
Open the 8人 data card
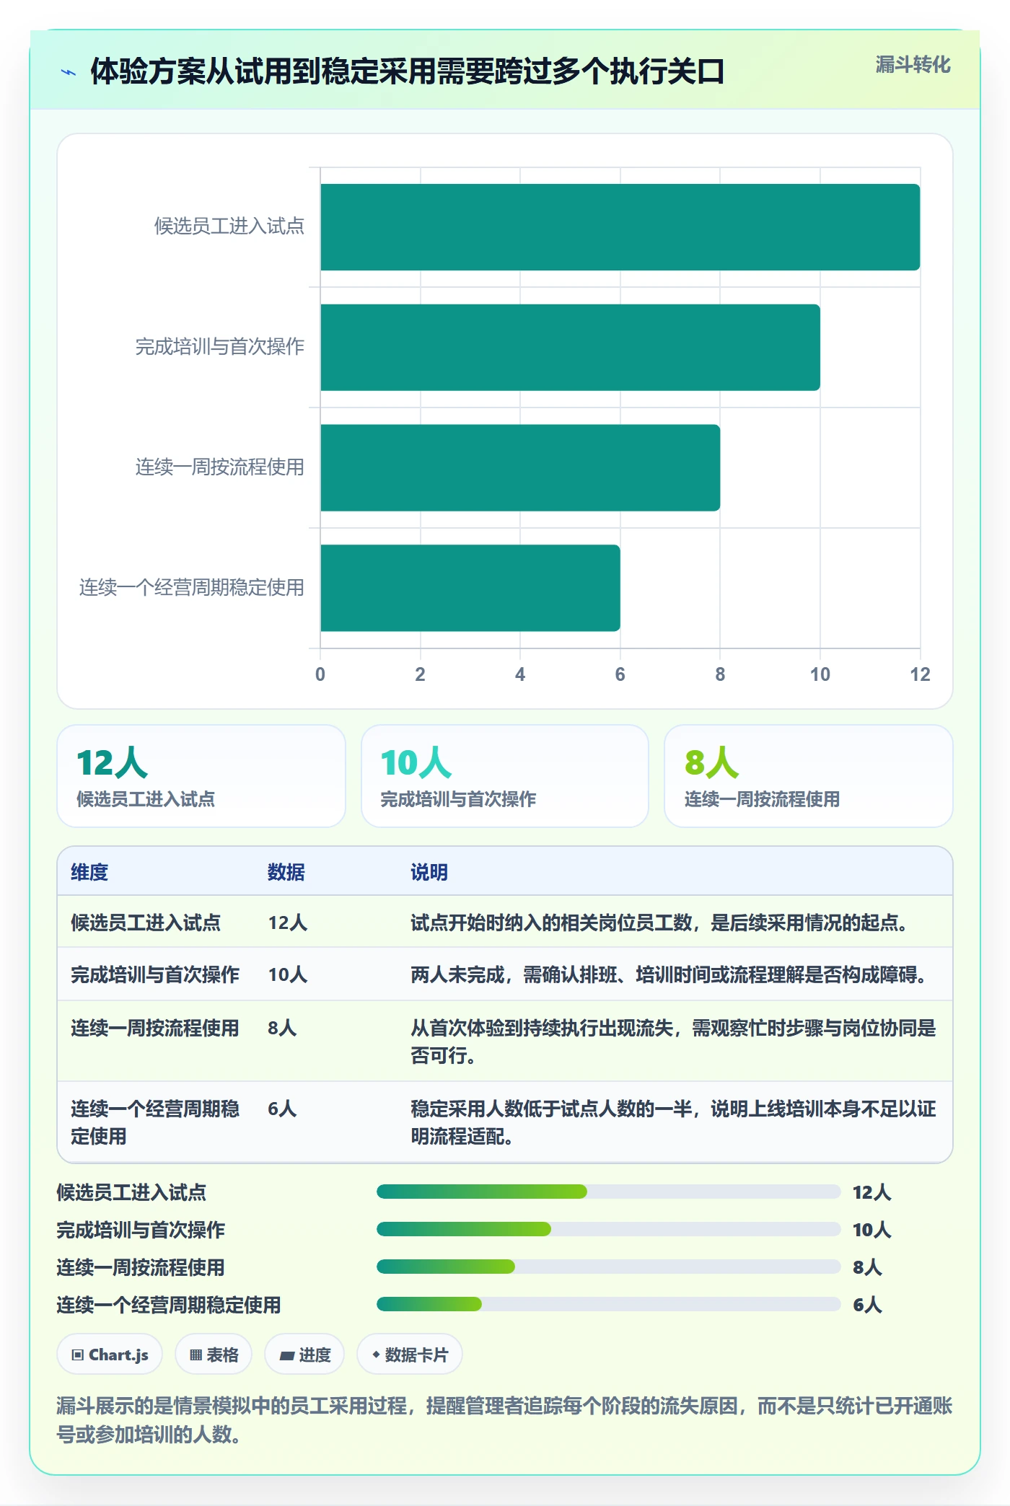click(x=809, y=776)
